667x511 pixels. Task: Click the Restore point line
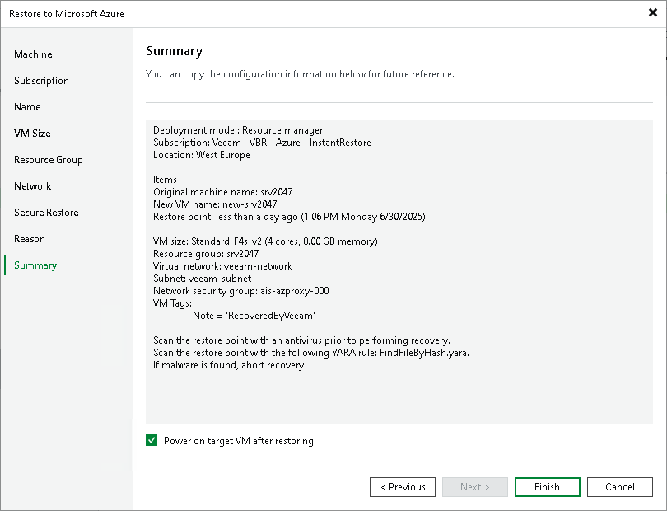click(x=289, y=217)
